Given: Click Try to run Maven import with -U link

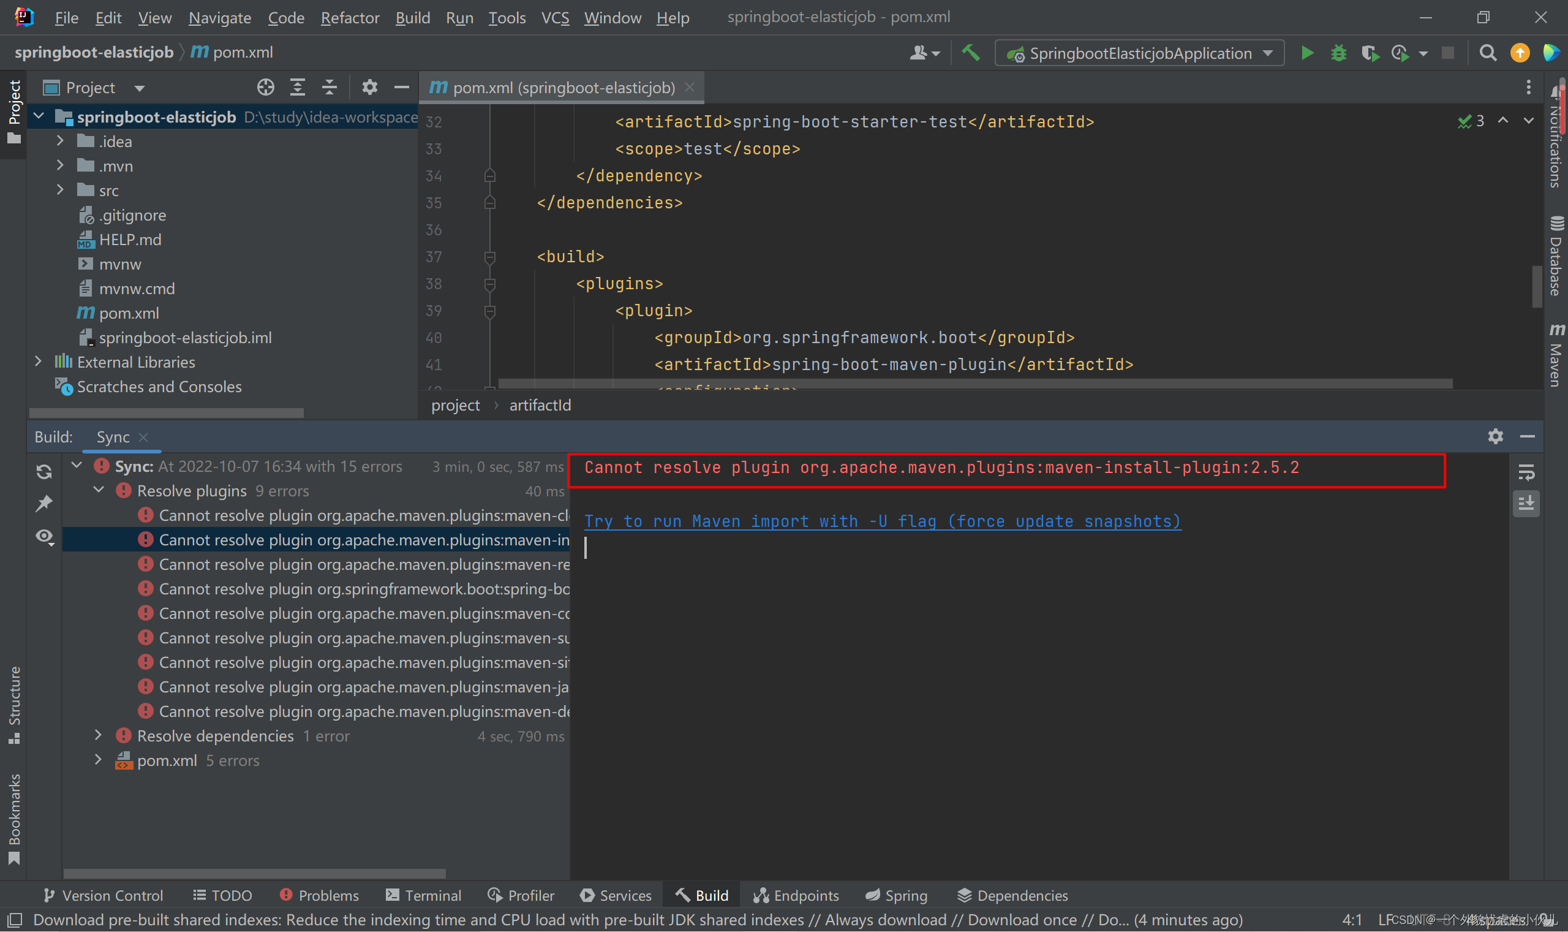Looking at the screenshot, I should coord(882,521).
